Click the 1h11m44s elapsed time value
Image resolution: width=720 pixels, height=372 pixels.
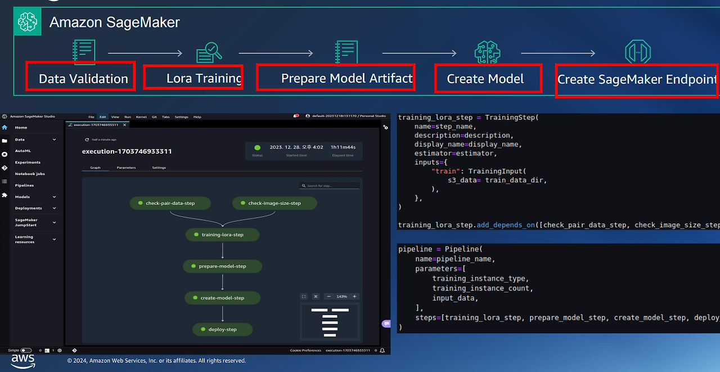pyautogui.click(x=343, y=147)
